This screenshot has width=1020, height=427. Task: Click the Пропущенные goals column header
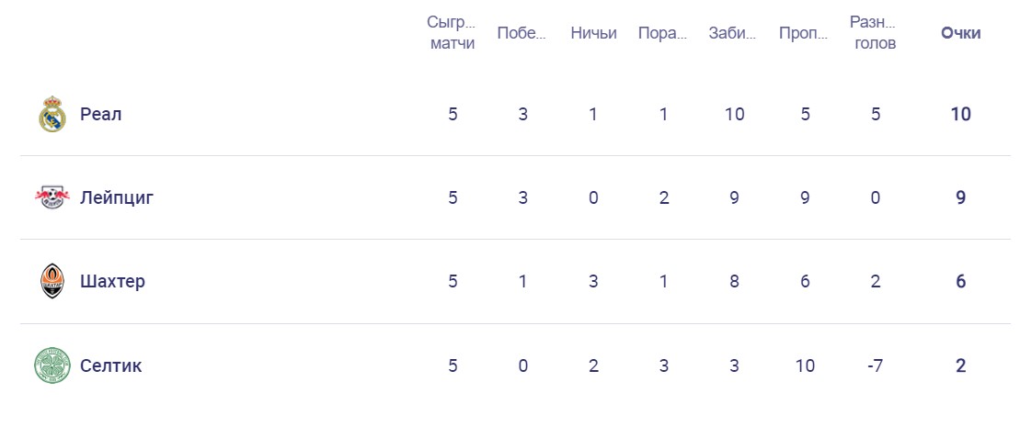point(805,33)
